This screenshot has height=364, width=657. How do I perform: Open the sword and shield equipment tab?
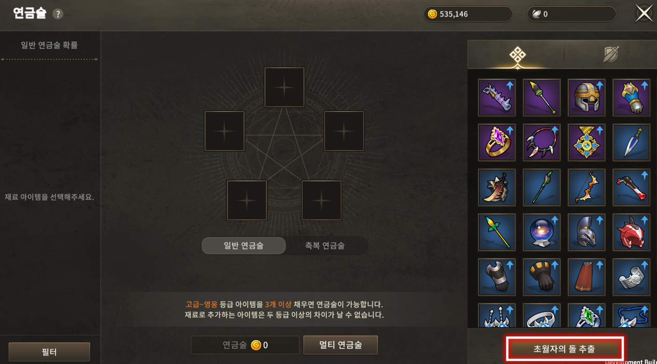pos(611,55)
